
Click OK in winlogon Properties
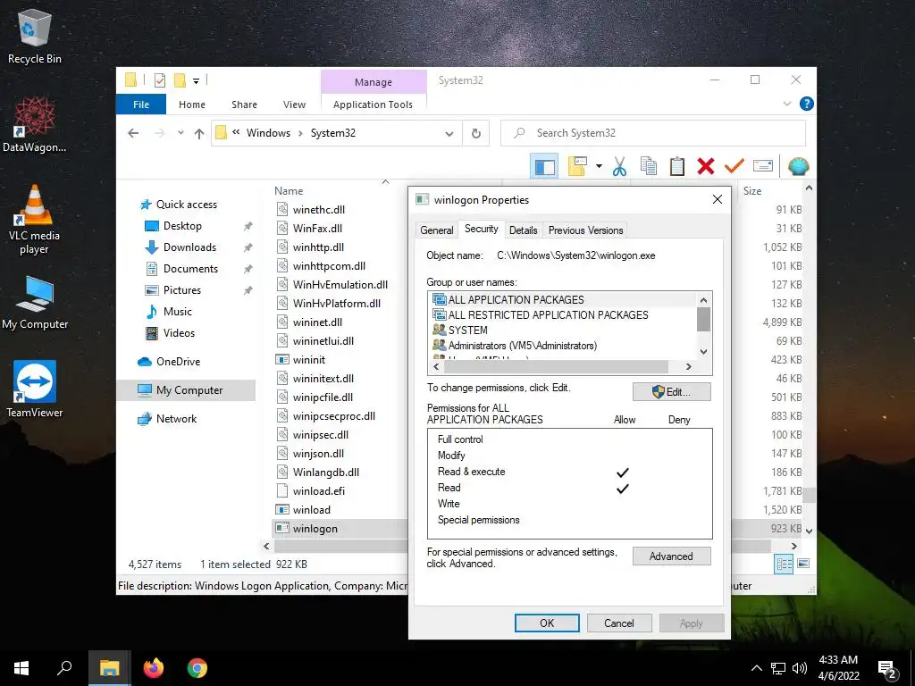coord(547,623)
